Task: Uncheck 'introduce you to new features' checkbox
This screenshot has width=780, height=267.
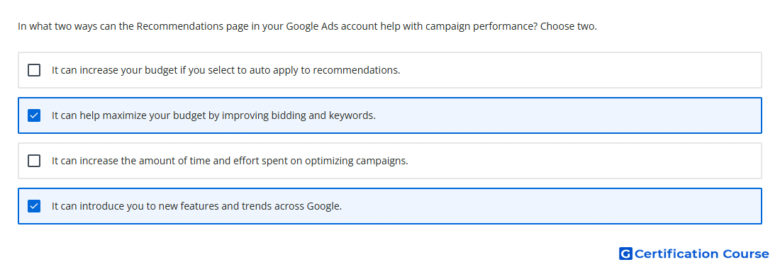Action: [34, 206]
